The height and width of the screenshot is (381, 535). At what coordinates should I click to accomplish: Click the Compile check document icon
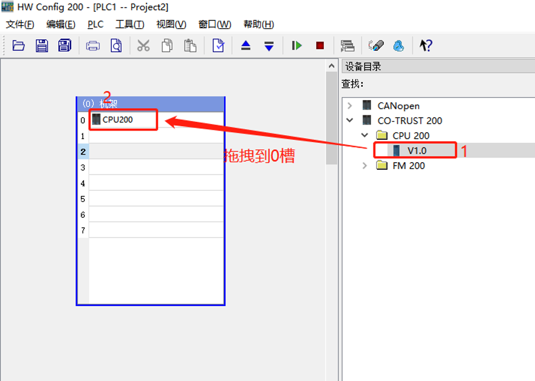coord(218,46)
